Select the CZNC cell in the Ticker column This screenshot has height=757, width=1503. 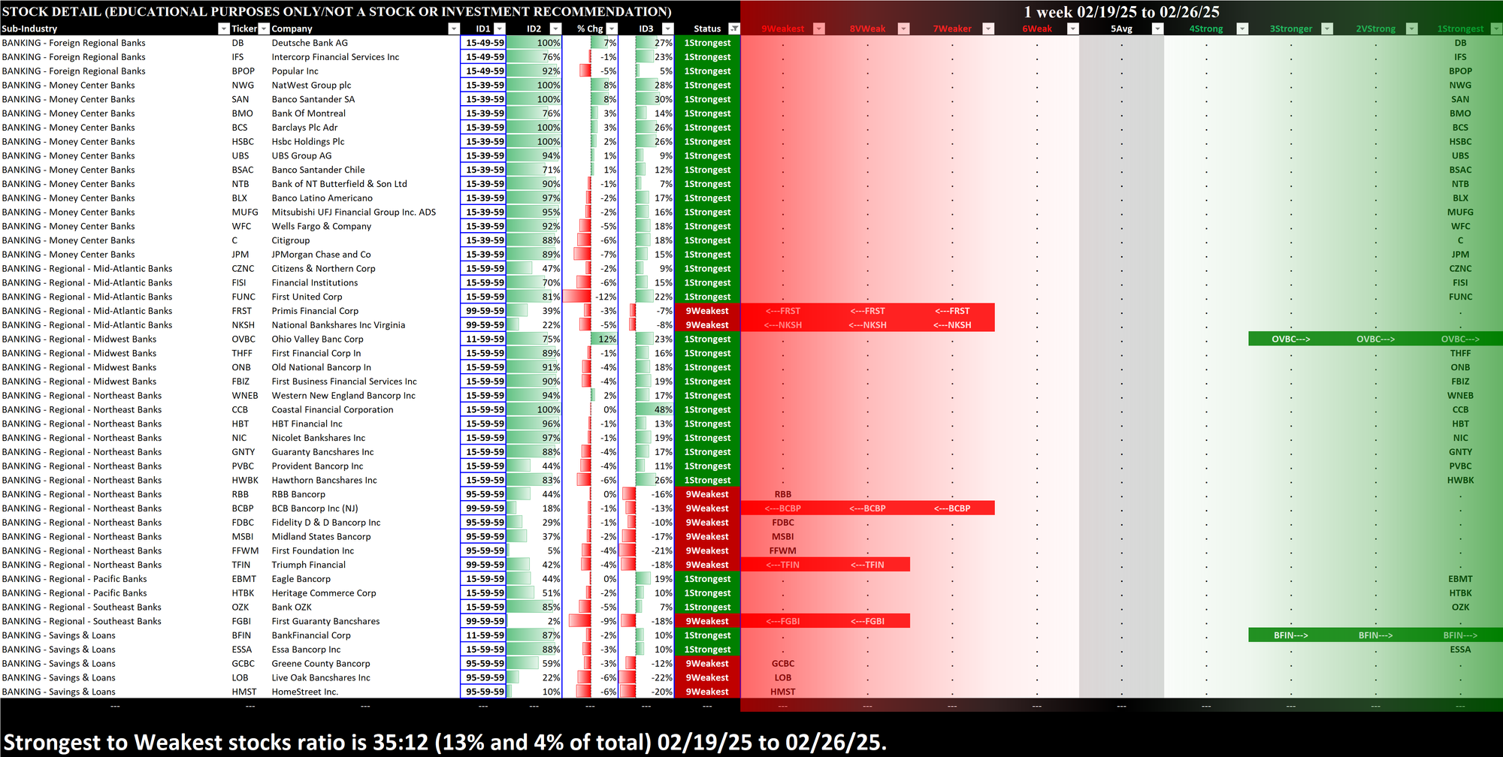coord(249,268)
